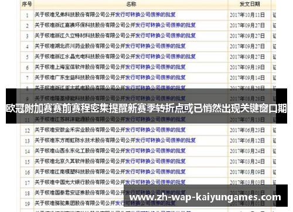The height and width of the screenshot is (212, 293).
Task: Open the 北京久其软件 bond approval link
Action: 110,162
